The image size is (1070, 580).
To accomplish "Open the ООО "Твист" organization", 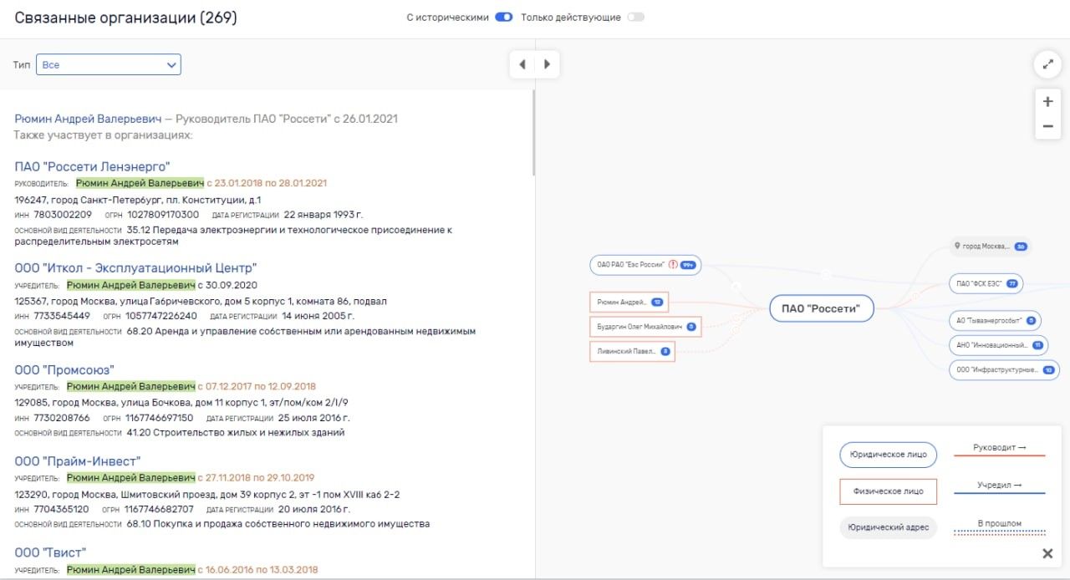I will [50, 552].
